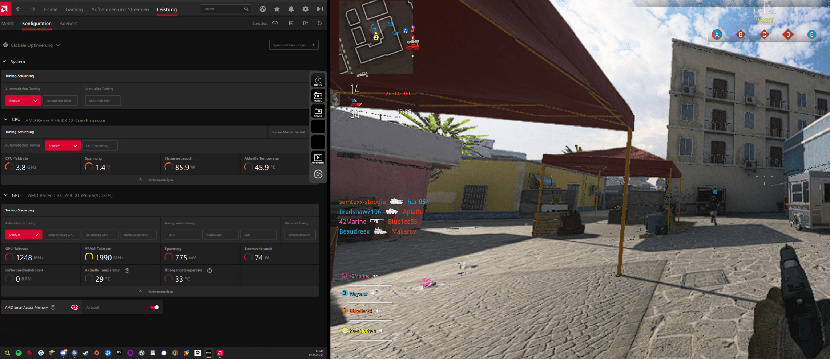The image size is (830, 359).
Task: Click the magnifier icon in the Suchen box
Action: coord(246,9)
